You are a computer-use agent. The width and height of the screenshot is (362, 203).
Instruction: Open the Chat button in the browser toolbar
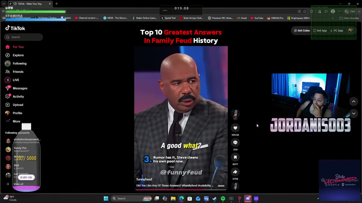(x=350, y=12)
